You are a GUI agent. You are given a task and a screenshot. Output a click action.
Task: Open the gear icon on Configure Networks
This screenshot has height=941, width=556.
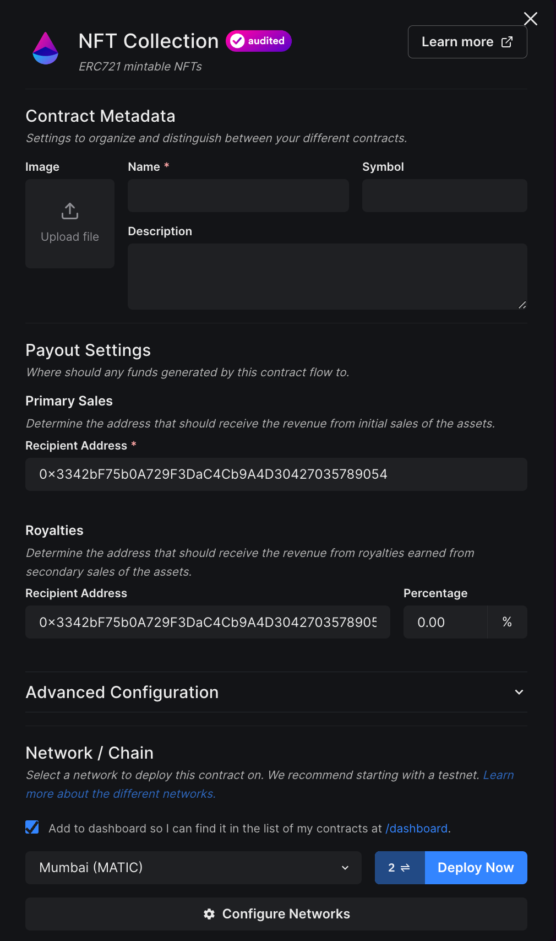(x=209, y=913)
